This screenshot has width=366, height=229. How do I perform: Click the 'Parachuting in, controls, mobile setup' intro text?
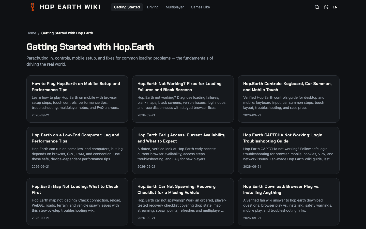[x=120, y=61]
